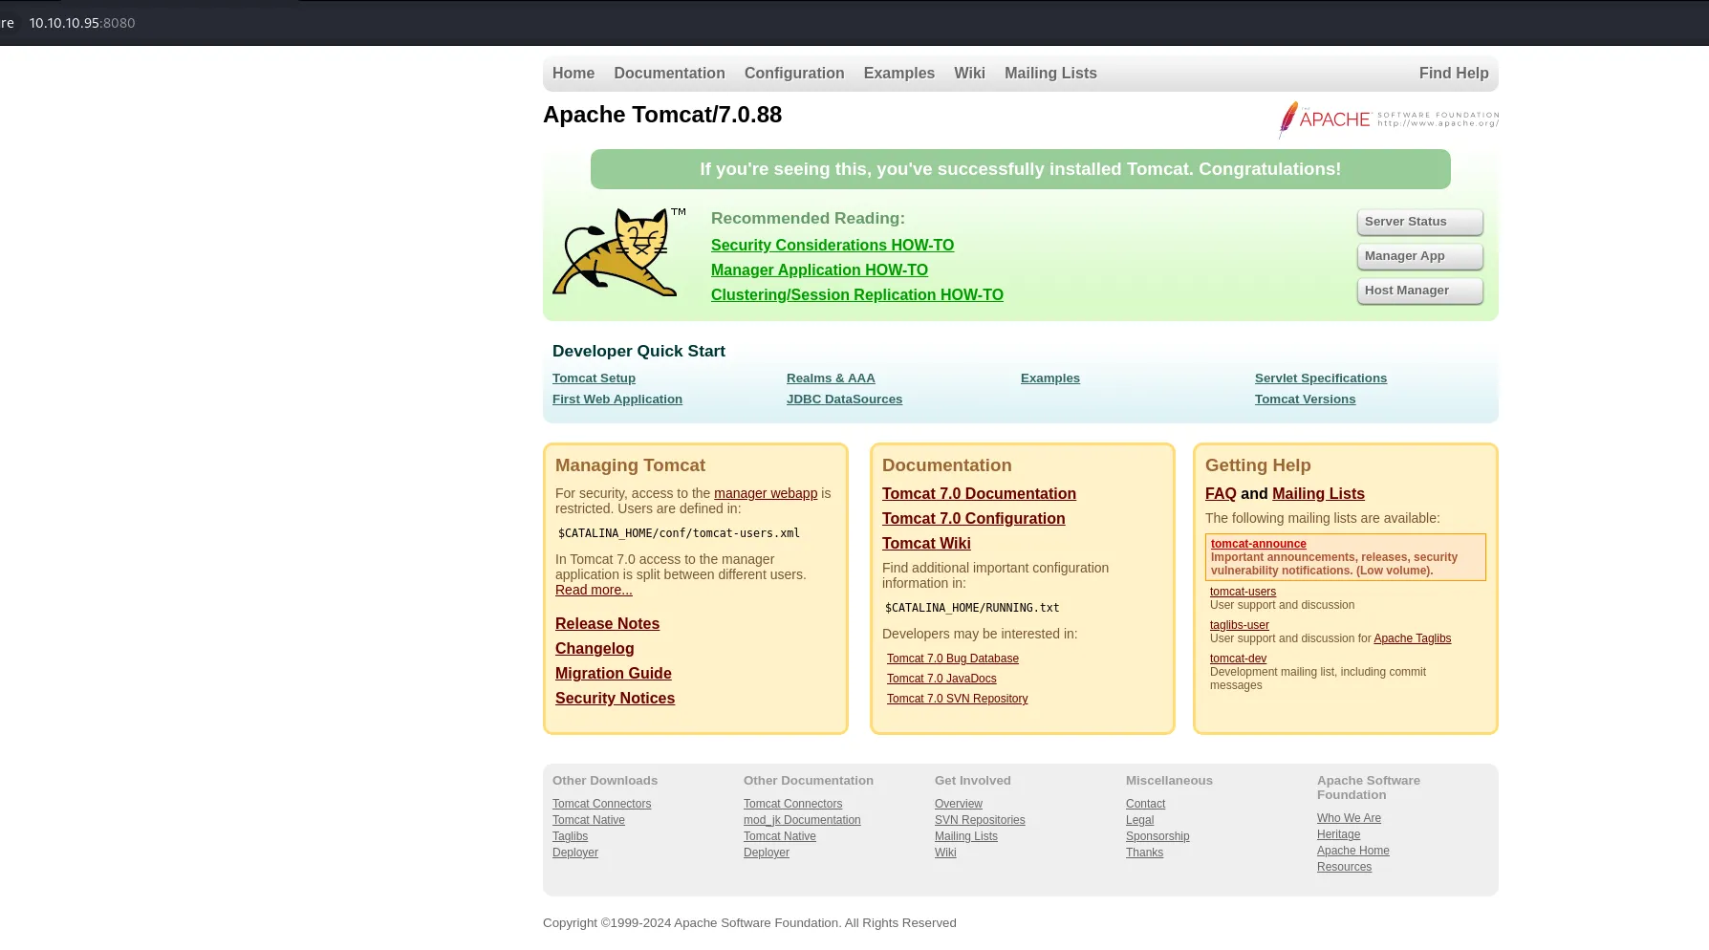This screenshot has height=950, width=1709.
Task: Open the Who We Are footer link
Action: (1349, 818)
